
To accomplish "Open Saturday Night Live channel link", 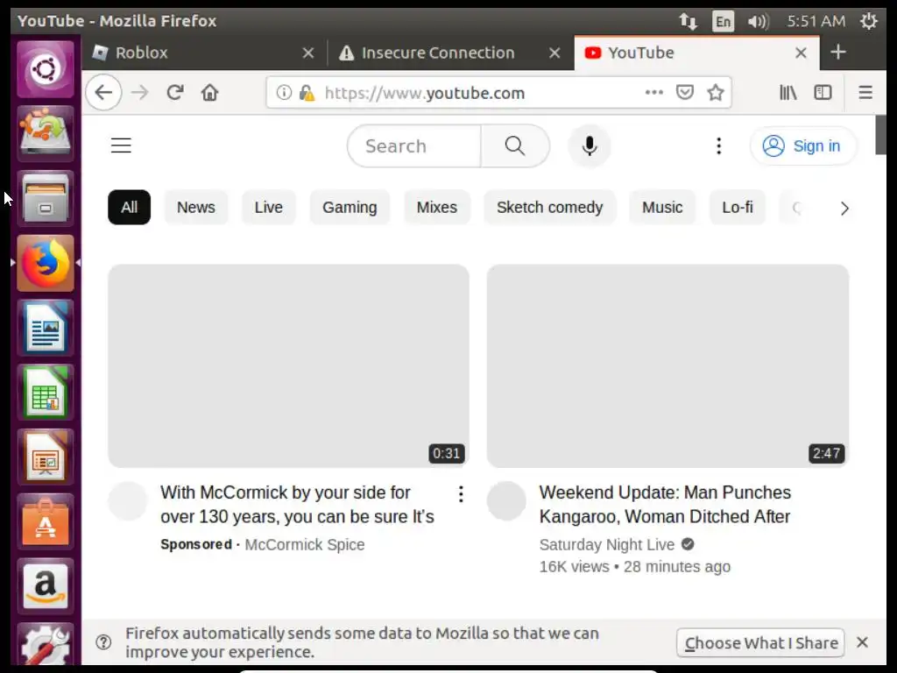I will pyautogui.click(x=607, y=545).
